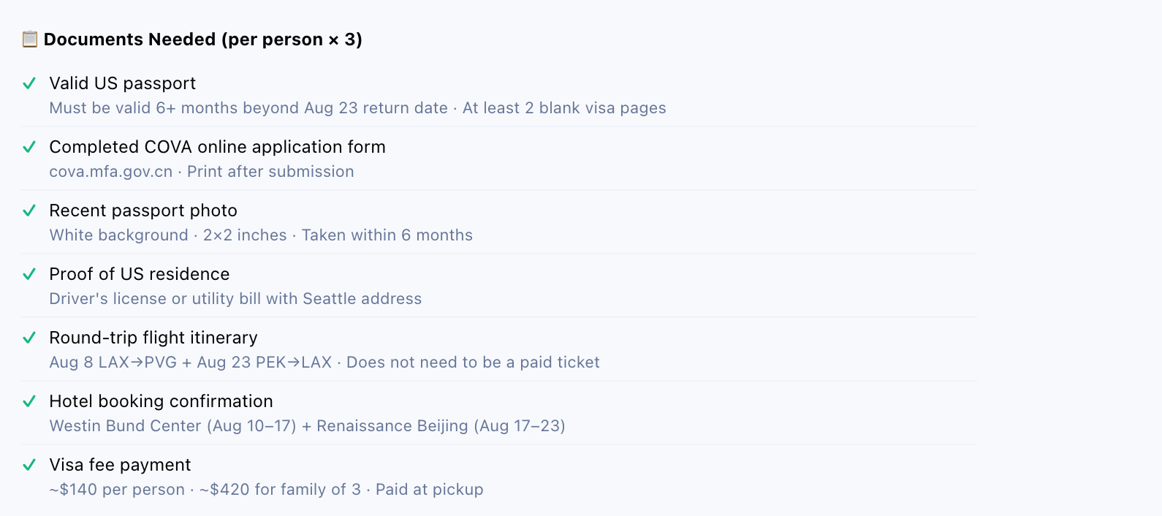This screenshot has height=516, width=1162.
Task: Click the checkmark beside Hotel booking confirmation
Action: click(x=29, y=401)
